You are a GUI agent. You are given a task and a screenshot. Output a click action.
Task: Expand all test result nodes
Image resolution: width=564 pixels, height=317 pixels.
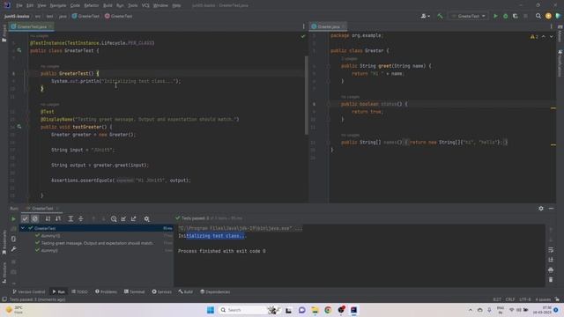[x=70, y=219]
